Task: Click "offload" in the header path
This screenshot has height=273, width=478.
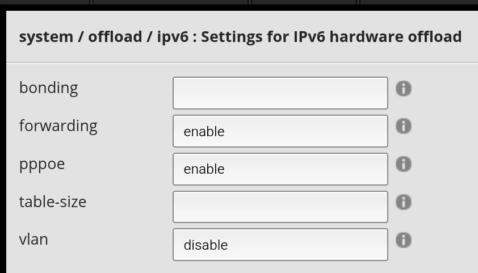Action: [115, 37]
